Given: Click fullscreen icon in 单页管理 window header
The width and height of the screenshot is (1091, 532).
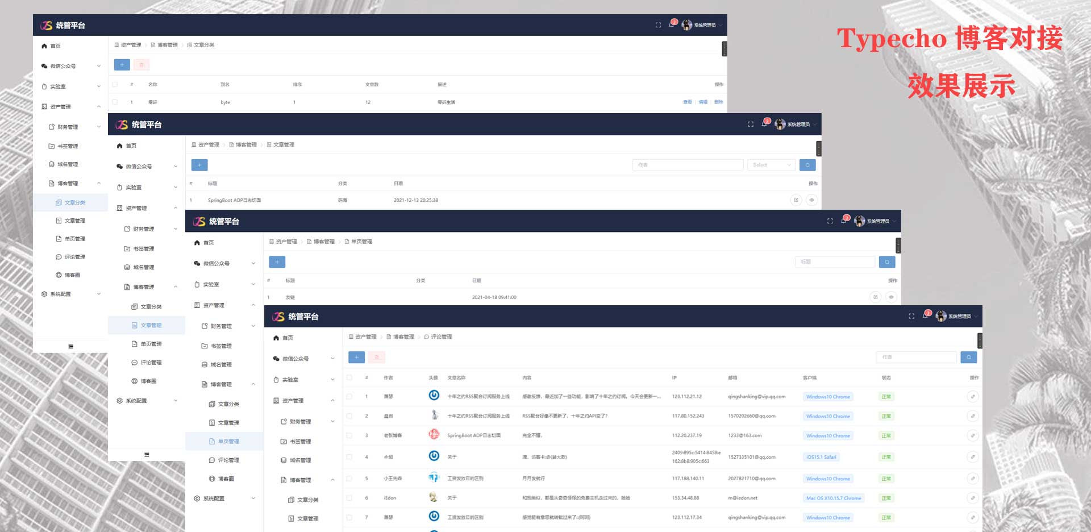Looking at the screenshot, I should 830,221.
